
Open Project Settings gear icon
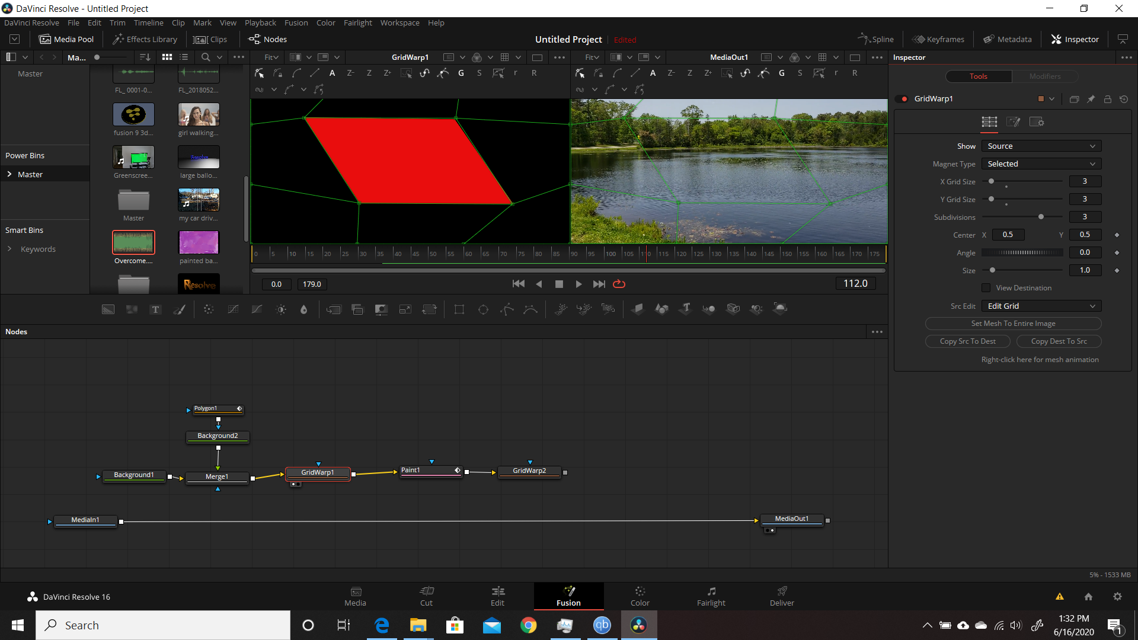pyautogui.click(x=1117, y=597)
